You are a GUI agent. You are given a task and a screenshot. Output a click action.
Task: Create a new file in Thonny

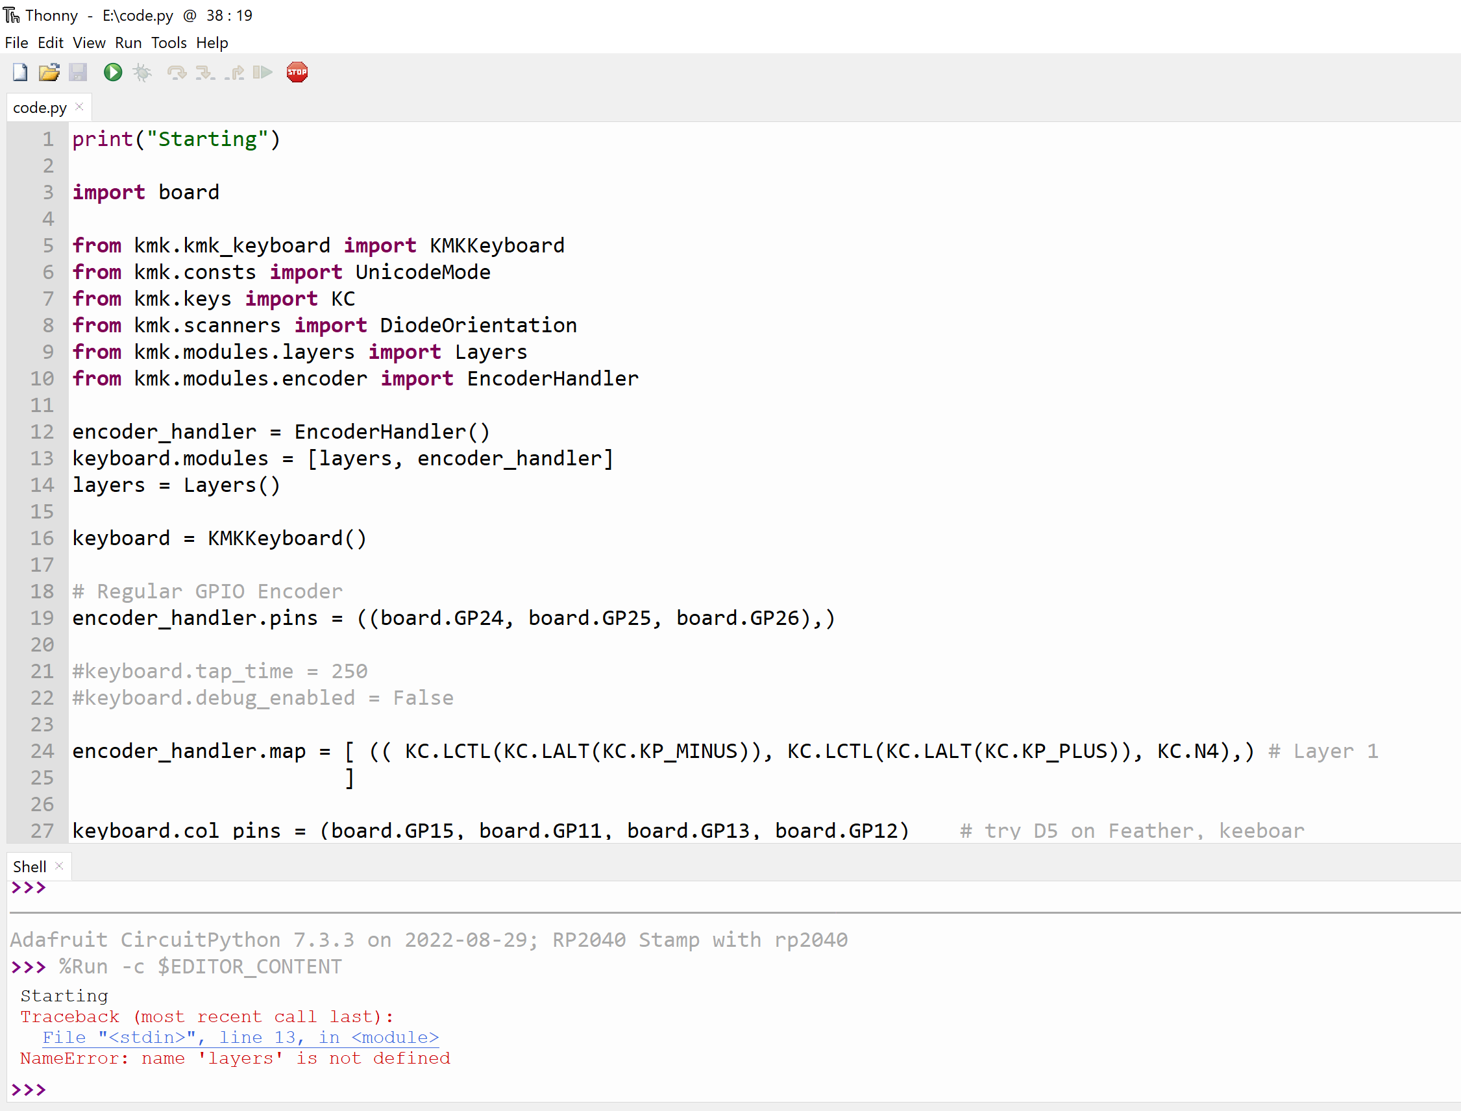[x=19, y=73]
